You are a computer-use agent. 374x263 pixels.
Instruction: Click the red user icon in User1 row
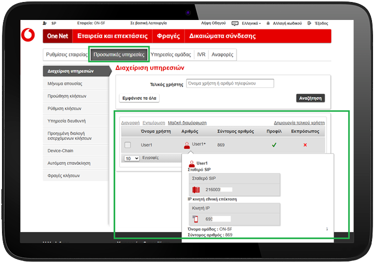187,145
